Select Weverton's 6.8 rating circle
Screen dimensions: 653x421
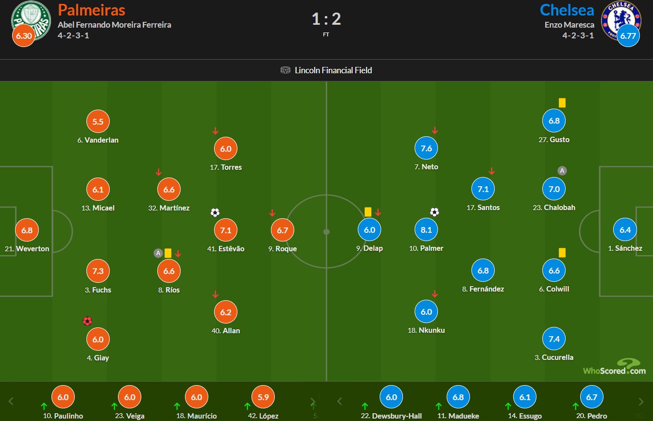tap(27, 230)
